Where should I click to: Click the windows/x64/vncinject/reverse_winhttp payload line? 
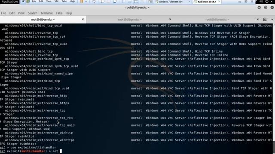point(39,133)
